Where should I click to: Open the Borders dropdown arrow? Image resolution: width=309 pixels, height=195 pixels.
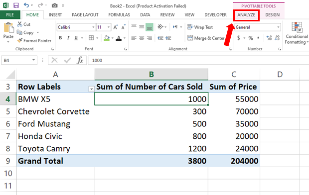click(x=97, y=38)
